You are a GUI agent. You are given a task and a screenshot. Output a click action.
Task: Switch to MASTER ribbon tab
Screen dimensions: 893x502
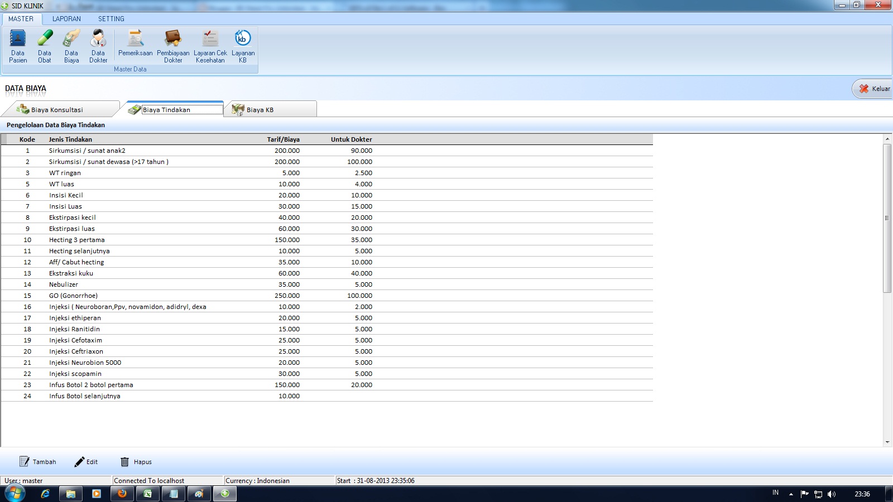click(x=21, y=19)
